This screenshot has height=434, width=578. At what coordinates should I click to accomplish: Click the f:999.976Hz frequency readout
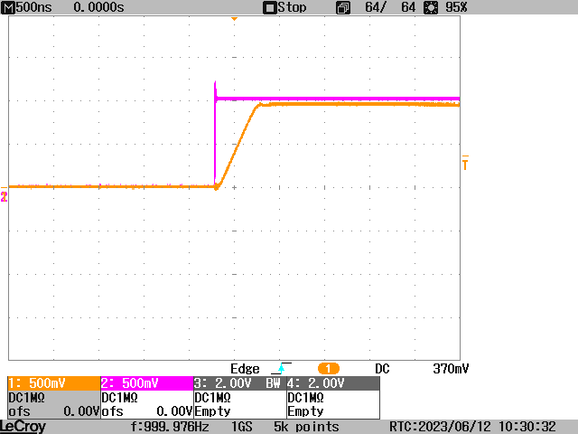(170, 427)
